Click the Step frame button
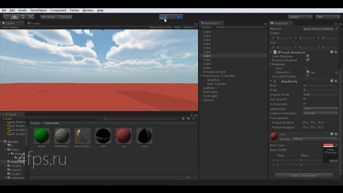343x193 pixels. point(179,17)
